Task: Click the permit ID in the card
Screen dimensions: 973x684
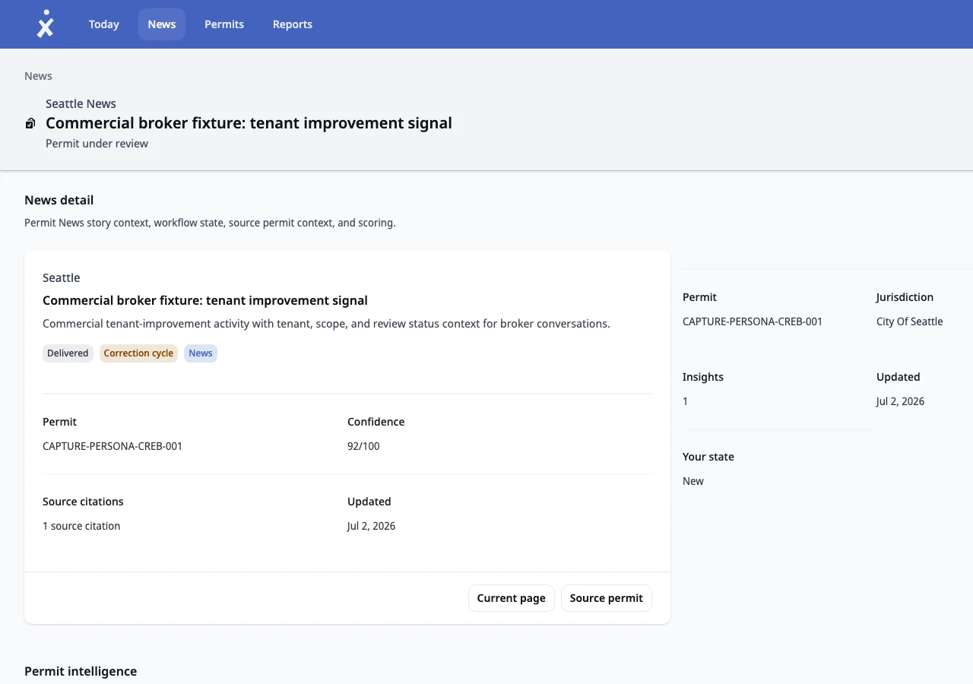Action: [x=113, y=446]
